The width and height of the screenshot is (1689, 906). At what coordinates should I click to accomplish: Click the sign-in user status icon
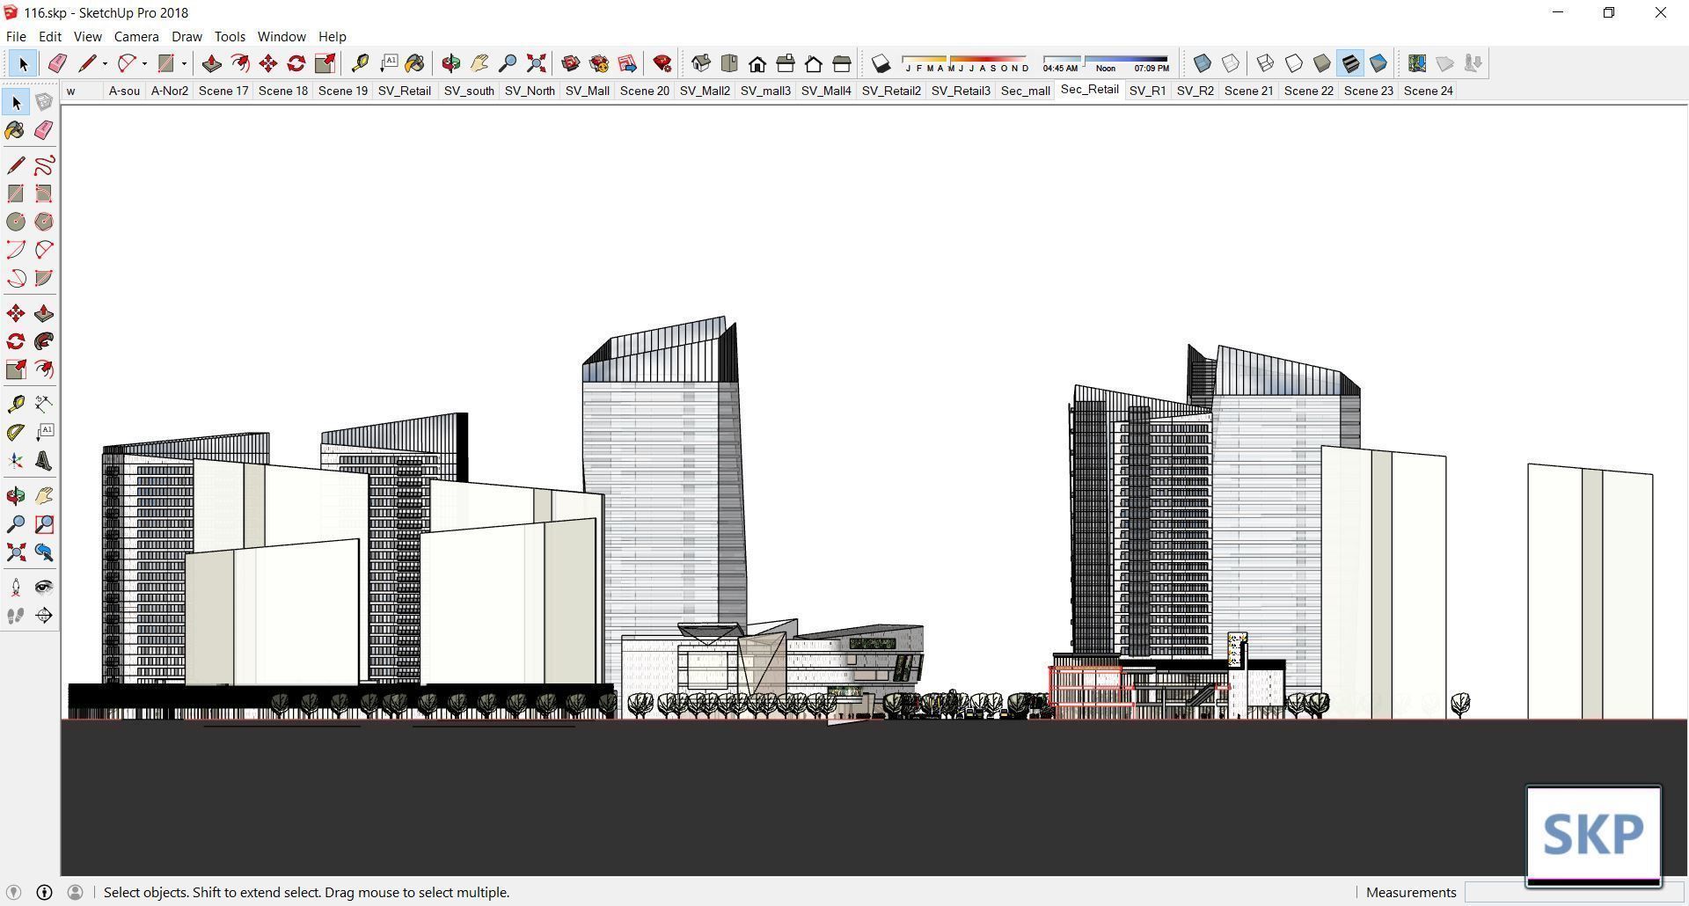tap(75, 892)
